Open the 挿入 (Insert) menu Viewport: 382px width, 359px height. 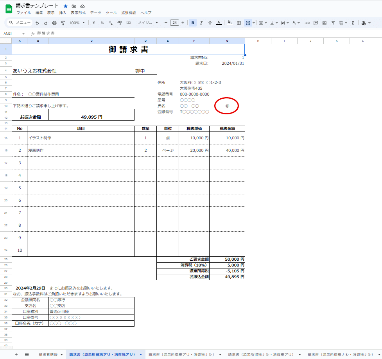click(62, 12)
